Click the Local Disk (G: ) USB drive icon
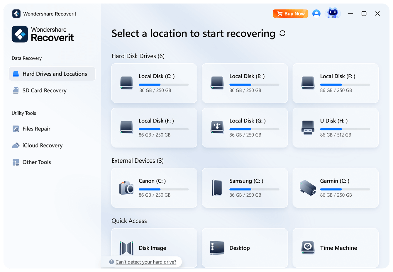This screenshot has width=393, height=272. 217,127
